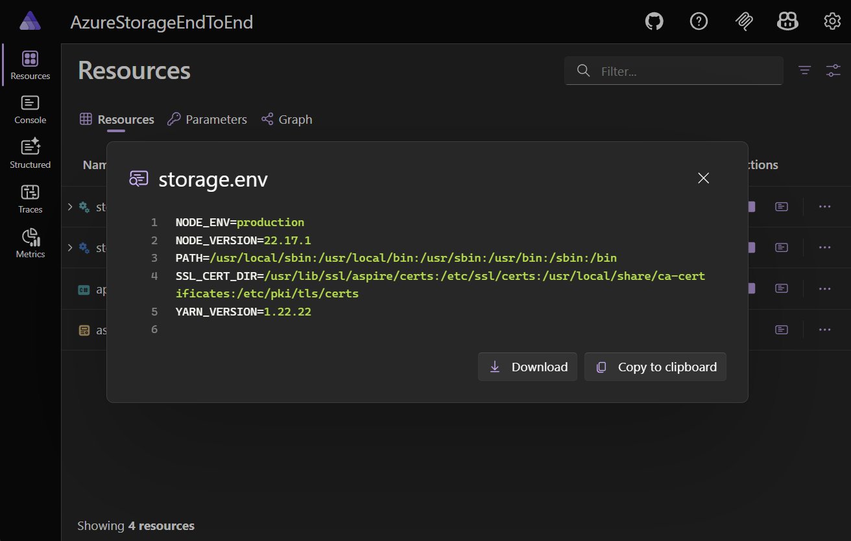The image size is (851, 541).
Task: Open the help question mark icon
Action: coord(699,21)
